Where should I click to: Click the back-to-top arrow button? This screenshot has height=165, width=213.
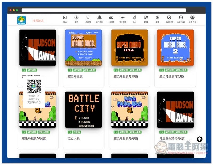pyautogui.click(x=199, y=139)
